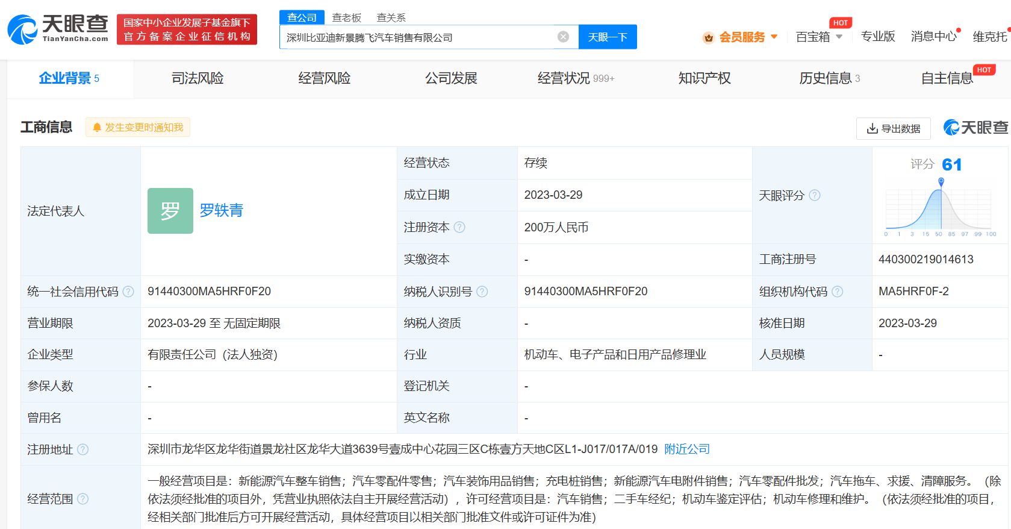Screen dimensions: 1011x529
Task: Select the 查老板 search tab
Action: coord(346,17)
